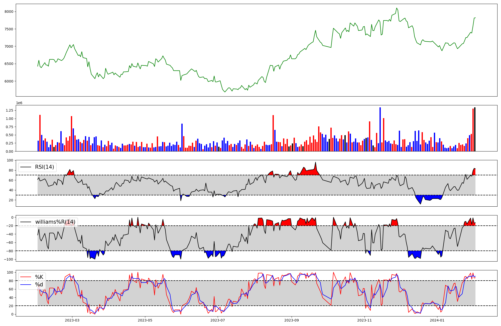Click the -100 tick on Williams %R axis
The image size is (501, 326).
(x=9, y=259)
